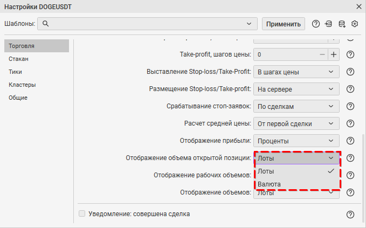Increase Take-profit value with plus button
This screenshot has width=366, height=228.
(x=334, y=54)
